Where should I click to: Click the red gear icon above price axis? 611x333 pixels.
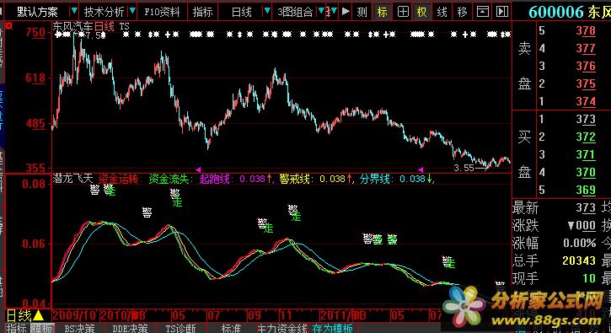tap(9, 26)
